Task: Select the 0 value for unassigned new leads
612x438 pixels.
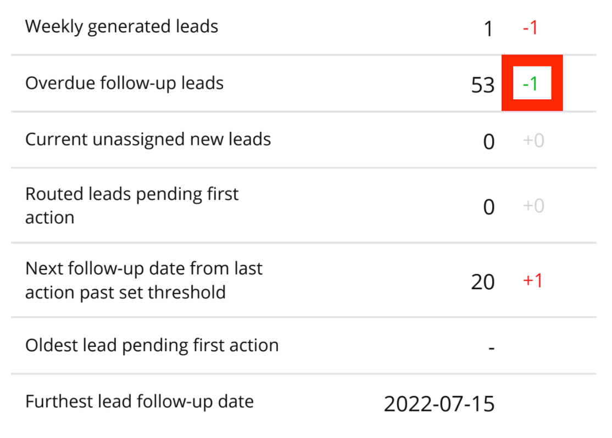Action: [488, 142]
